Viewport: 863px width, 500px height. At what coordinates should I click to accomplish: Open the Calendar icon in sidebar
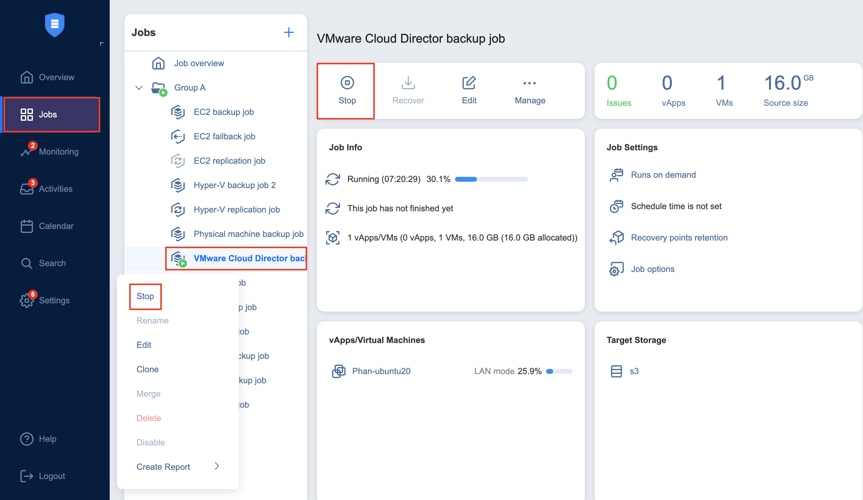27,226
